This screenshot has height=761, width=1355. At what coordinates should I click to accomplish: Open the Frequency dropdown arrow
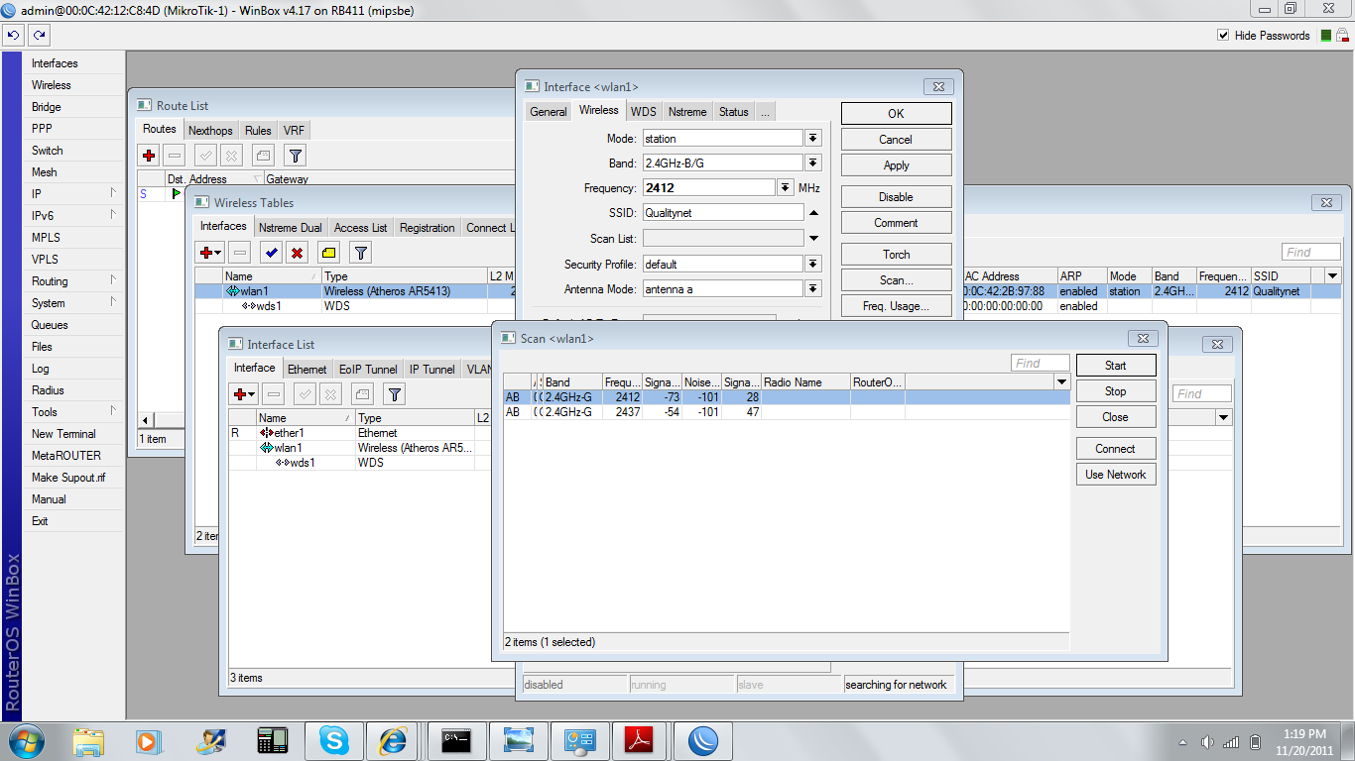786,187
